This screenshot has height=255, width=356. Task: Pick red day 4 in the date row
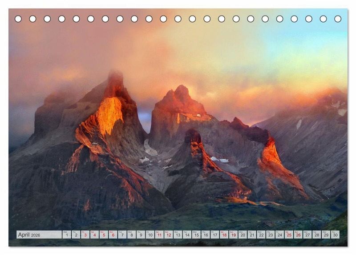[95, 235]
